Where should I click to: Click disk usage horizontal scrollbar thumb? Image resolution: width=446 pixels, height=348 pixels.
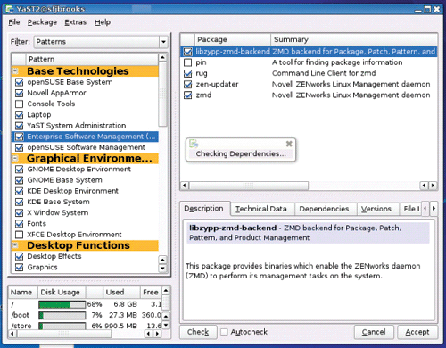click(x=64, y=334)
